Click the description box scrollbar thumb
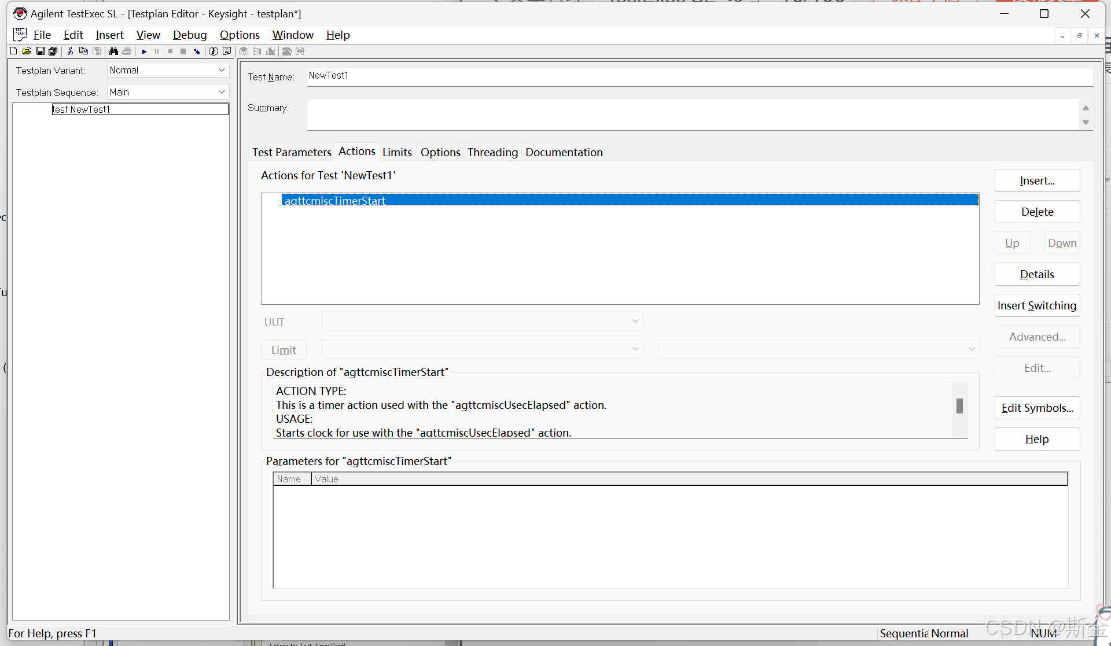 click(959, 406)
